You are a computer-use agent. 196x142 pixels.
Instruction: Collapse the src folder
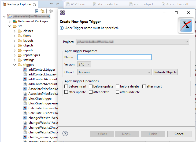[9, 26]
